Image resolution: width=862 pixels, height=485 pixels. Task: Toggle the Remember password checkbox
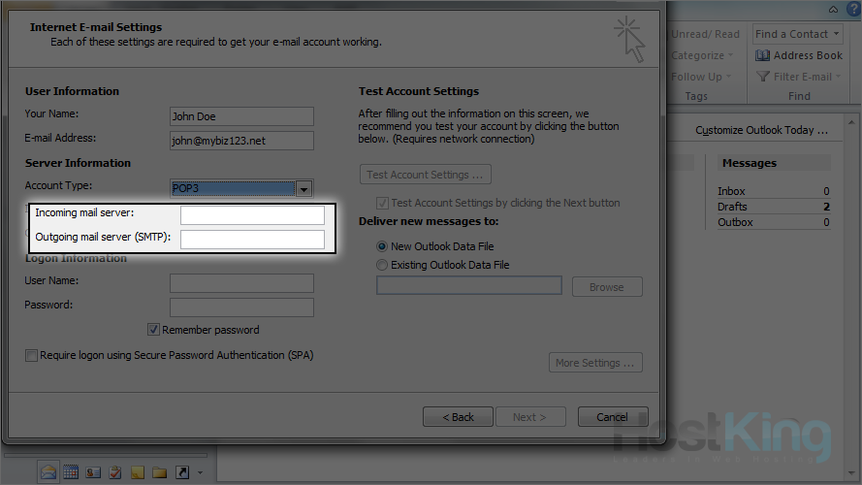pos(154,330)
